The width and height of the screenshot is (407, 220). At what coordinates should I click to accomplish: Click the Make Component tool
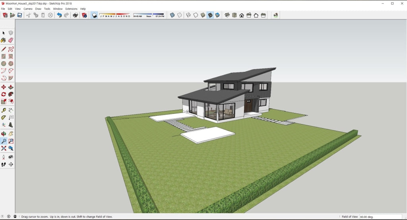coord(11,33)
